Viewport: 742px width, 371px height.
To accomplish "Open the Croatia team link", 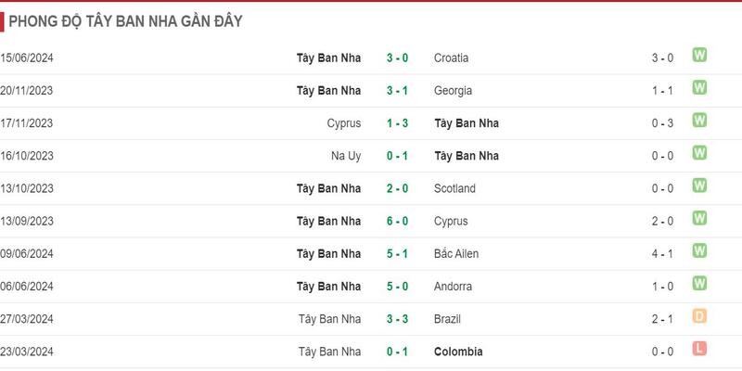I will pyautogui.click(x=452, y=58).
